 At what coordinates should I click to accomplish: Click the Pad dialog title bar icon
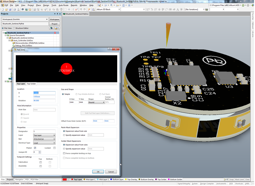point(15,49)
